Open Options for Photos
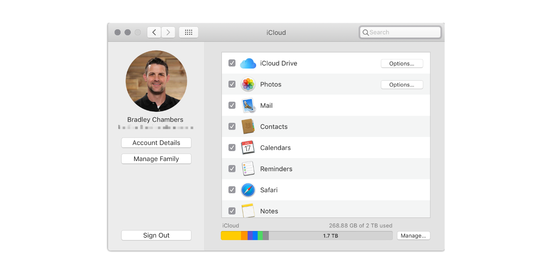The width and height of the screenshot is (551, 275). point(401,85)
